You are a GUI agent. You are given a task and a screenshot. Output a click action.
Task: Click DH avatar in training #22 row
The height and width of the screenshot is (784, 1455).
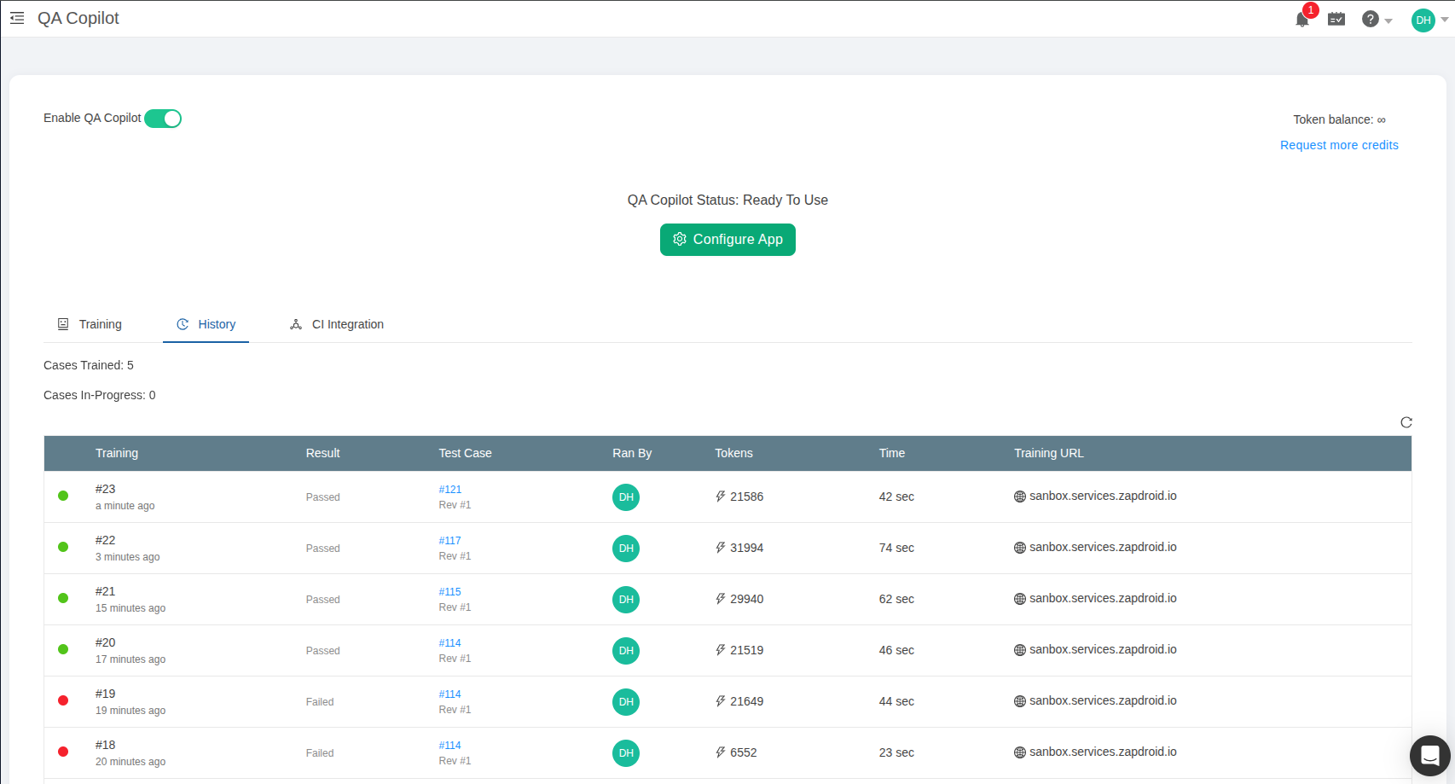626,549
